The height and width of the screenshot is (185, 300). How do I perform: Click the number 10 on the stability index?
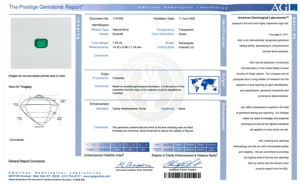click(x=146, y=145)
